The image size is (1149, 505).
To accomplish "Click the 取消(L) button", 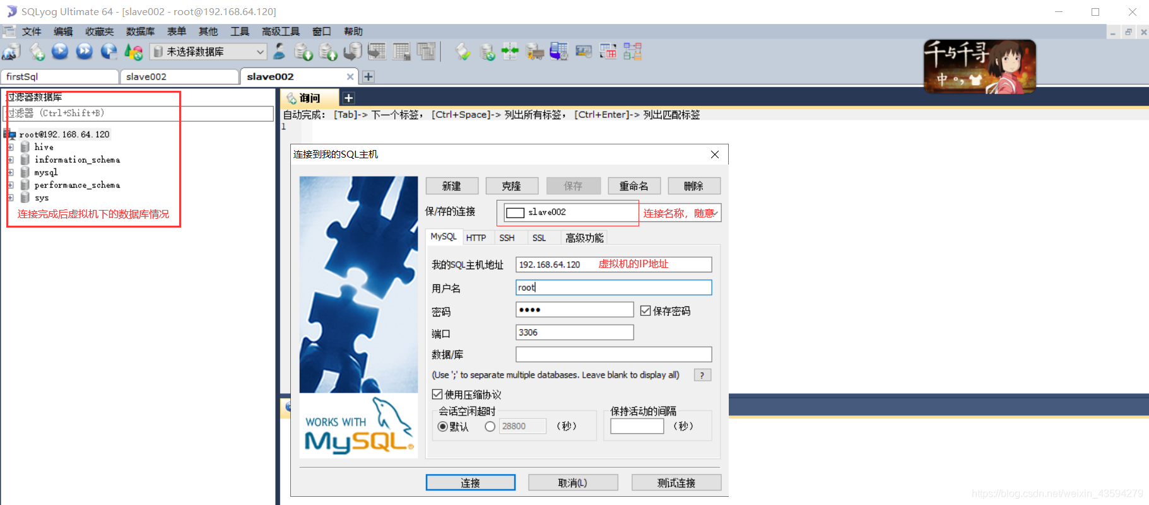I will tap(572, 482).
